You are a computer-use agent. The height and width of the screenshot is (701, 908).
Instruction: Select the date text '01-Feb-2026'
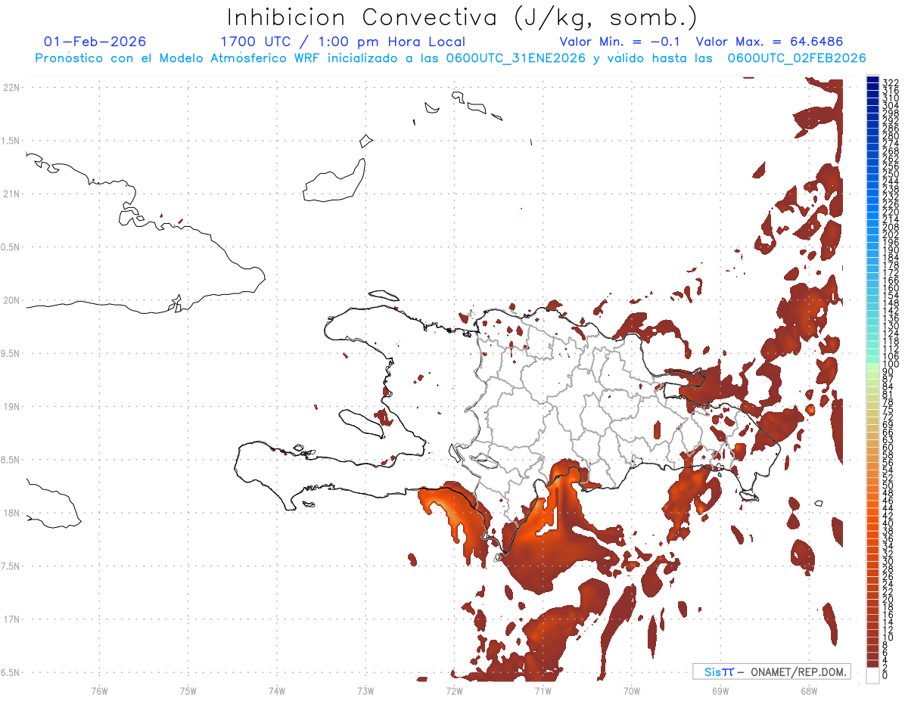(95, 42)
